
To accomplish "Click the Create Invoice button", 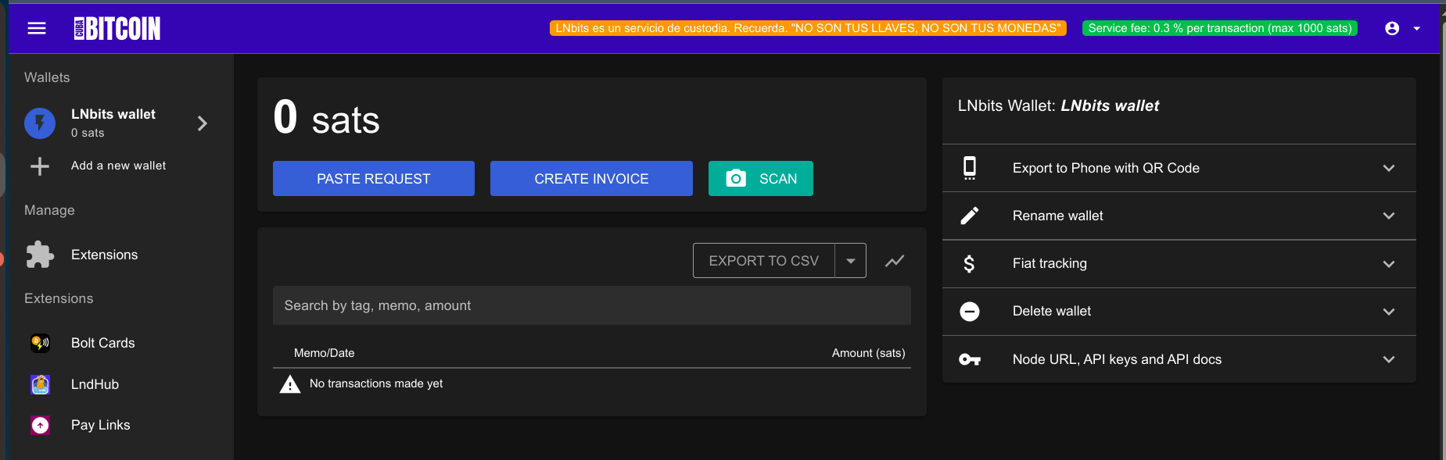I will [x=591, y=178].
